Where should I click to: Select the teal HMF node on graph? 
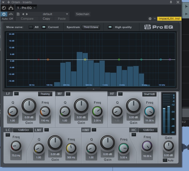coord(141,60)
